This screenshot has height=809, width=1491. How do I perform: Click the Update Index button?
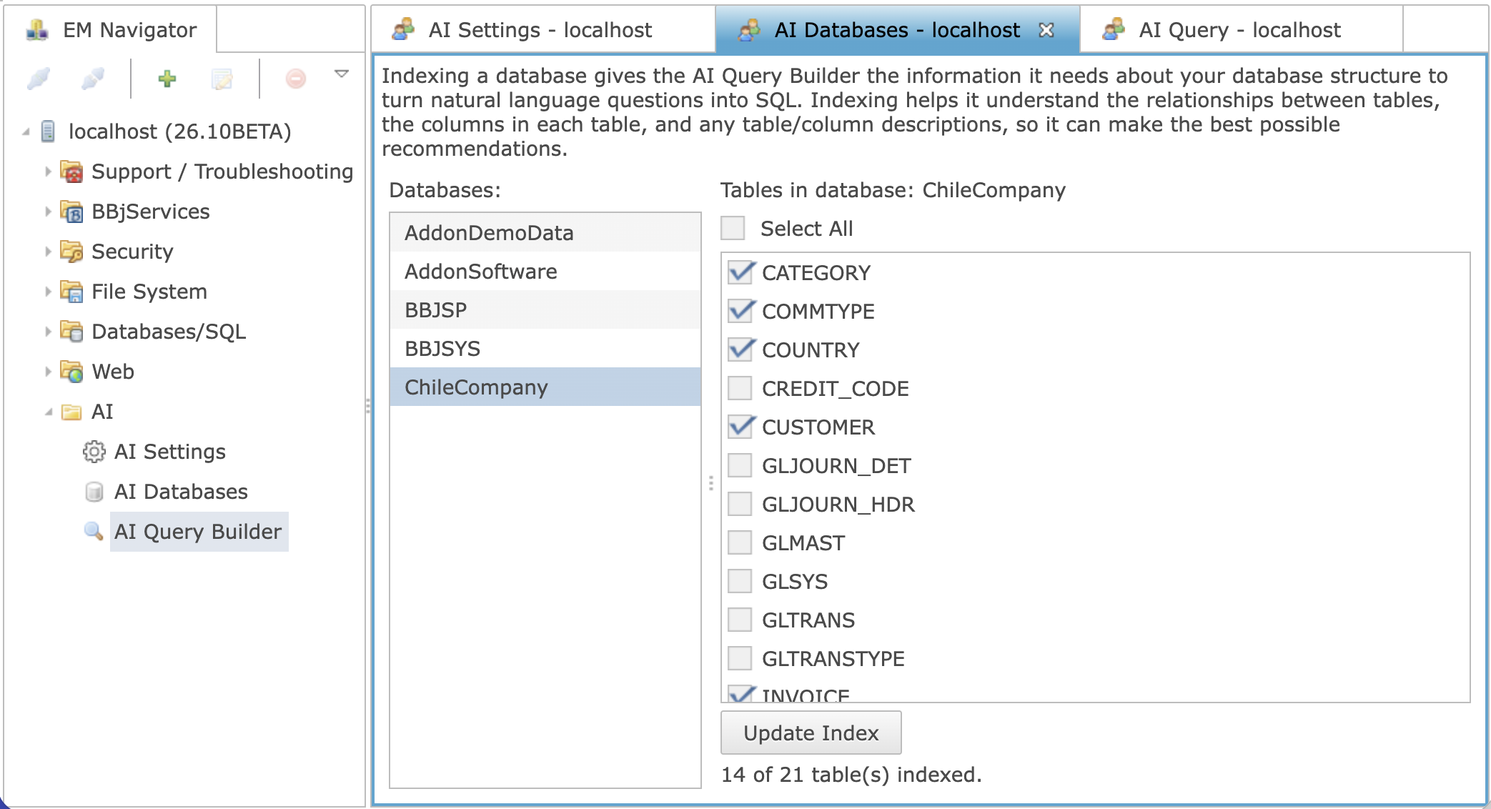pos(811,733)
